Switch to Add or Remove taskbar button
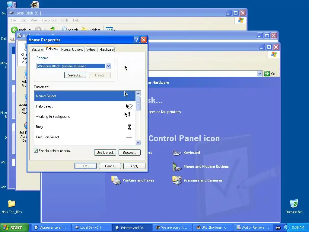This screenshot has width=309, height=232. pos(253,228)
